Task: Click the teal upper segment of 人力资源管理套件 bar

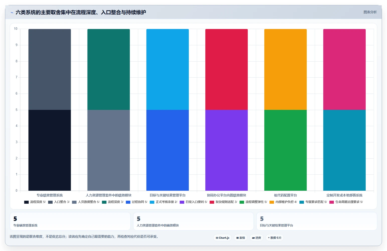Action: tap(109, 69)
